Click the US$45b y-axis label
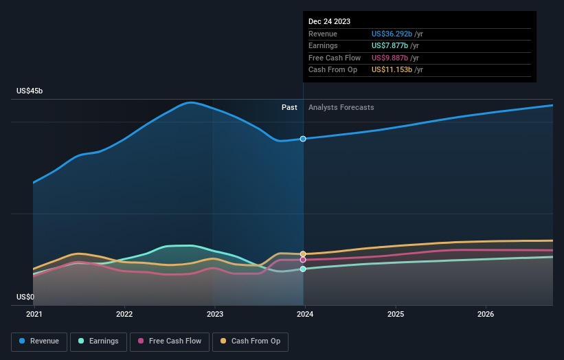Image resolution: width=564 pixels, height=360 pixels. [30, 91]
